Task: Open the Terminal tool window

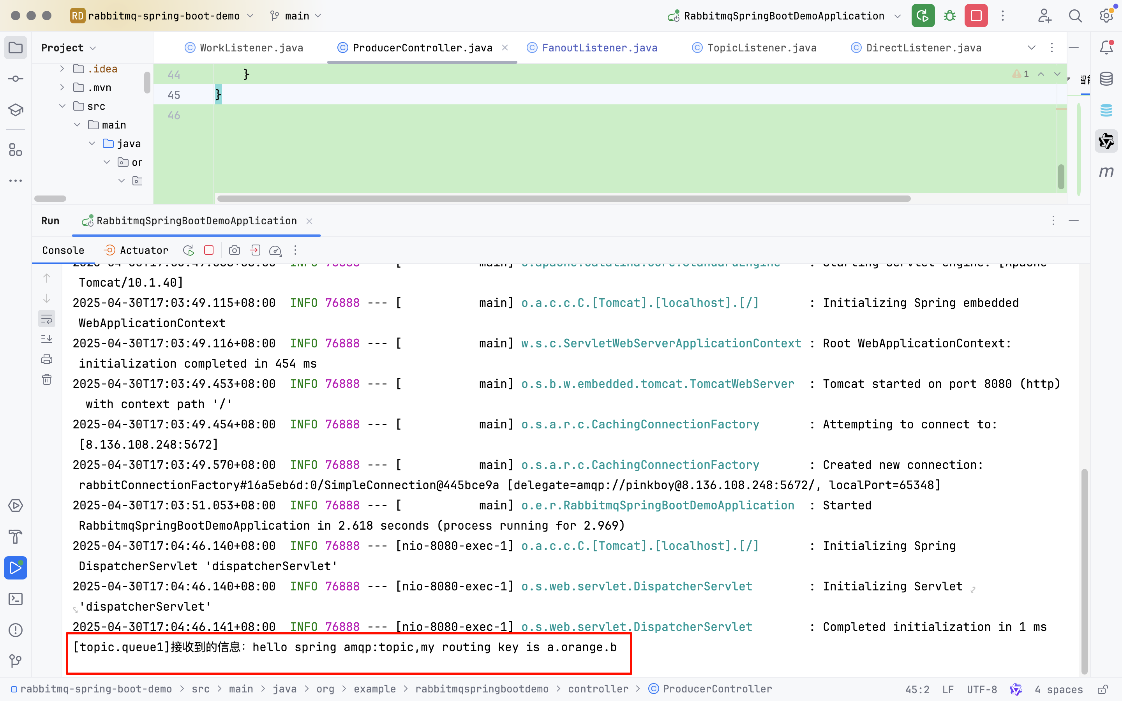Action: [x=16, y=599]
